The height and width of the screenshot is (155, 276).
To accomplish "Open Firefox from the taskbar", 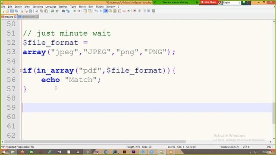I will pos(22,152).
